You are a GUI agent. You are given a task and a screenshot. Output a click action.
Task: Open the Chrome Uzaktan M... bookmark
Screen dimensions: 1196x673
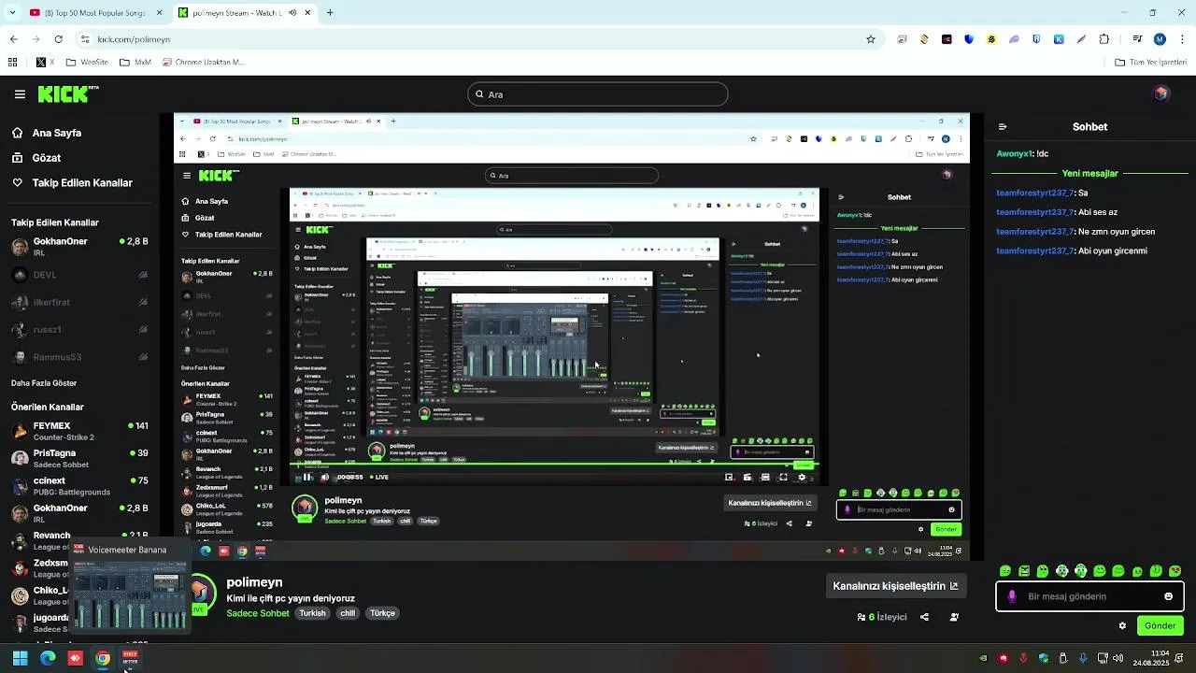tap(203, 63)
